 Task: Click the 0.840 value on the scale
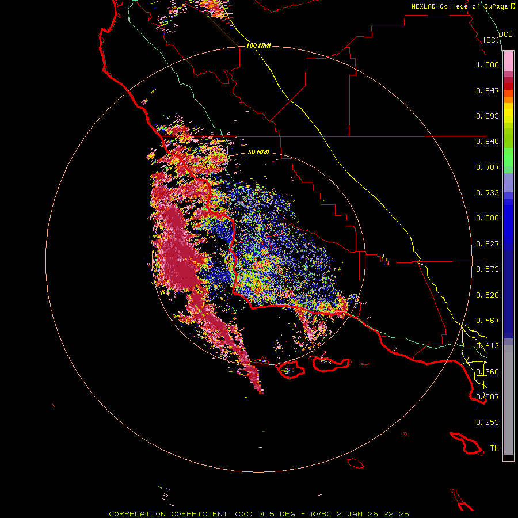[x=487, y=142]
